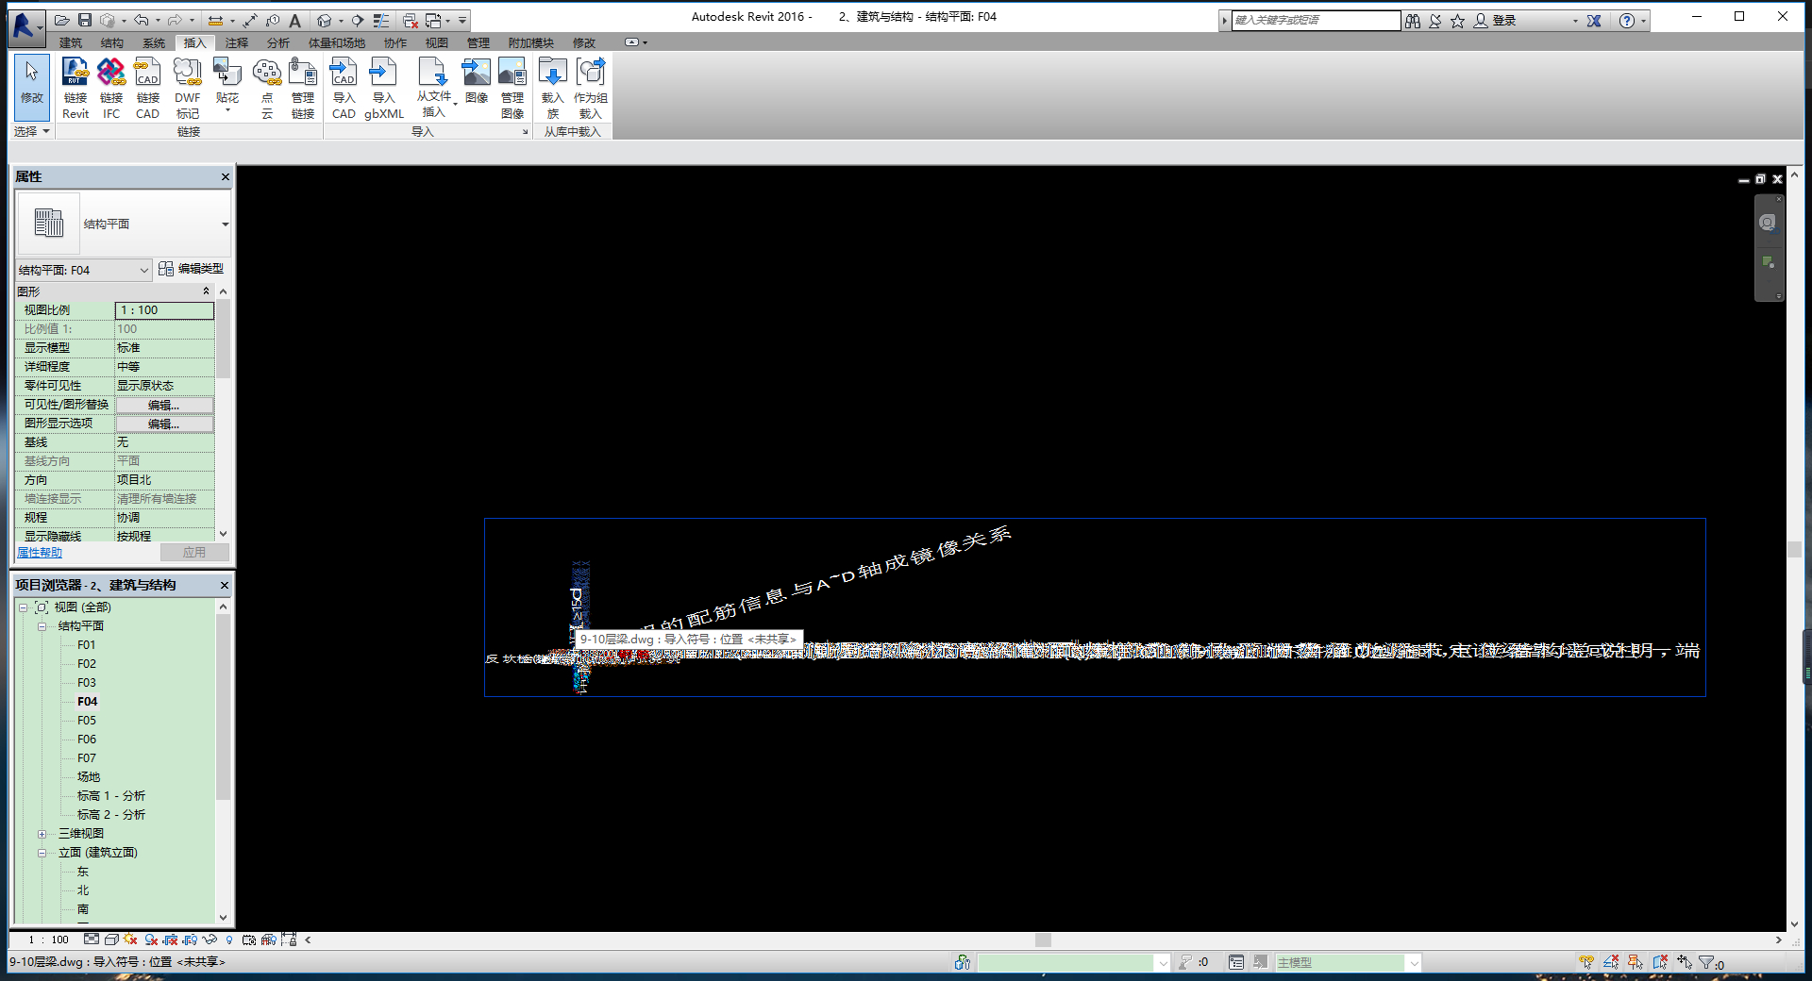Open the 结构平面: F04 instance dropdown
The height and width of the screenshot is (981, 1812).
click(83, 270)
